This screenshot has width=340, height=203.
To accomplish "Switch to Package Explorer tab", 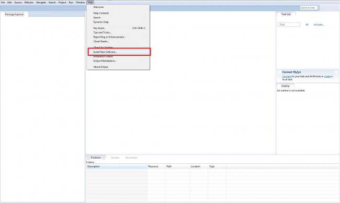I will click(14, 14).
